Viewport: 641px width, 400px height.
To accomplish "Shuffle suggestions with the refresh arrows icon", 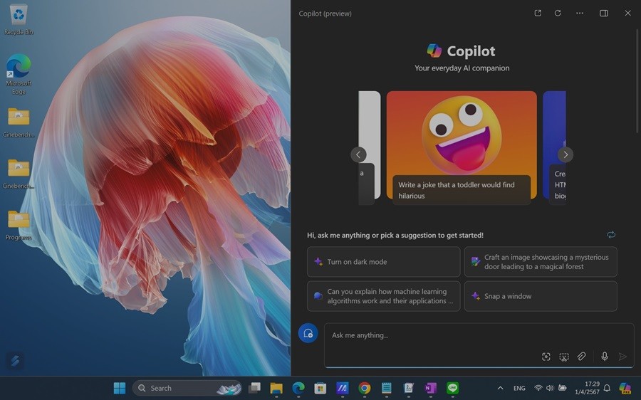I will tap(611, 235).
